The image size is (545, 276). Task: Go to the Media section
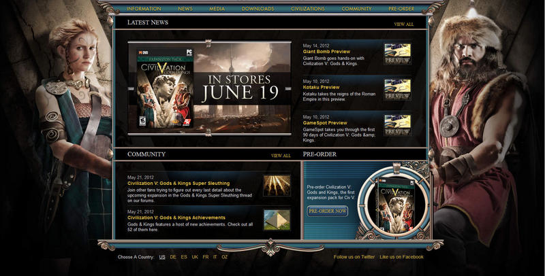(x=217, y=9)
